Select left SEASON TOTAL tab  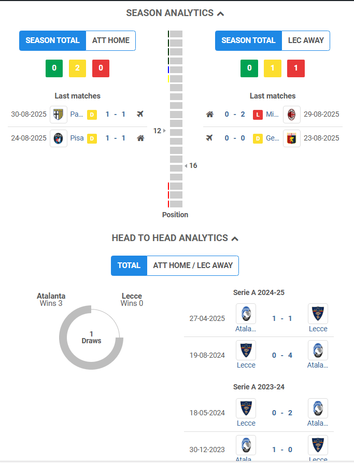[52, 40]
